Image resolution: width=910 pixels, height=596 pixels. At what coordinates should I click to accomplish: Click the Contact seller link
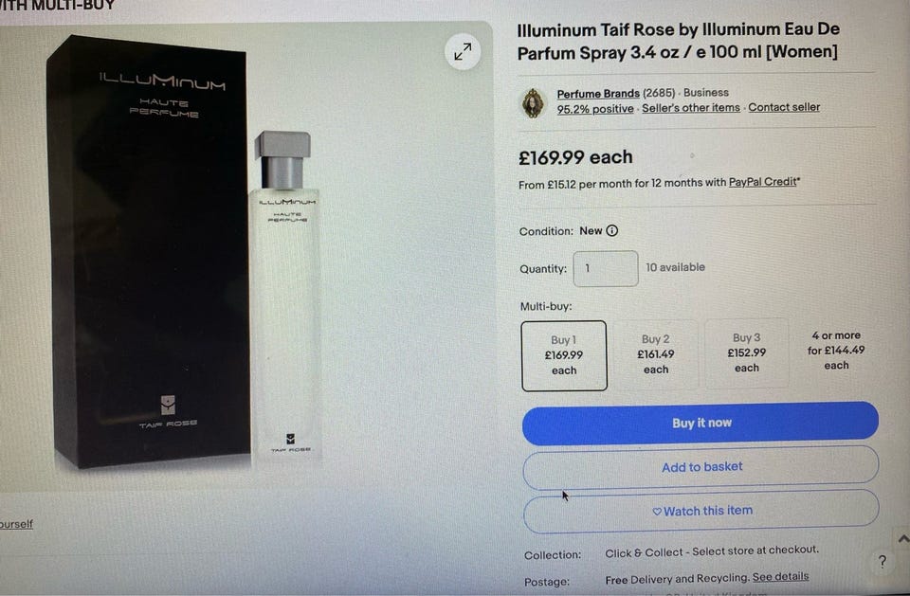[784, 107]
